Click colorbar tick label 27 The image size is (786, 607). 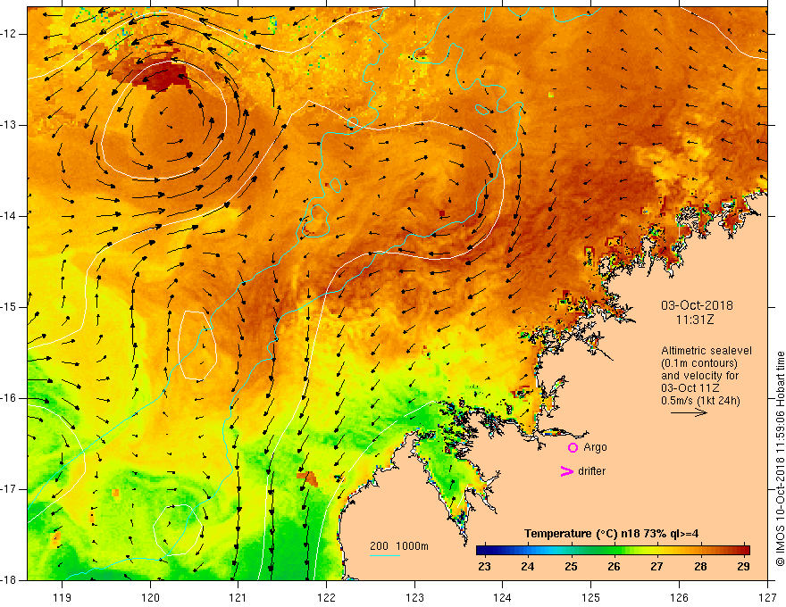(656, 567)
